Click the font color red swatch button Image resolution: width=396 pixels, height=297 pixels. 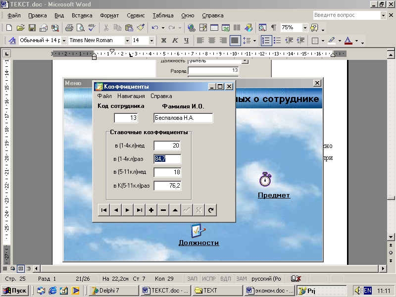348,41
